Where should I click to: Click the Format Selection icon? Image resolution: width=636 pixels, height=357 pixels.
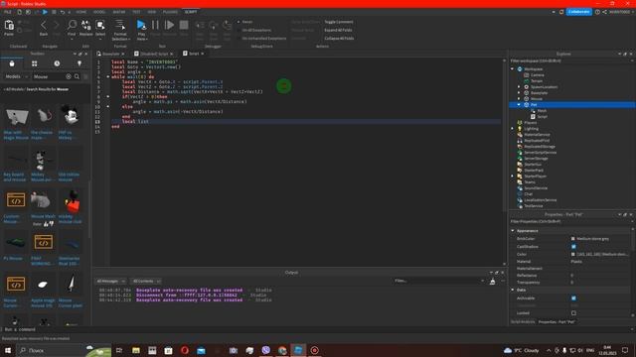point(120,25)
